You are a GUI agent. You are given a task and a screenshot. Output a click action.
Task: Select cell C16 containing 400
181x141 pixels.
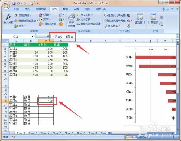point(46,101)
